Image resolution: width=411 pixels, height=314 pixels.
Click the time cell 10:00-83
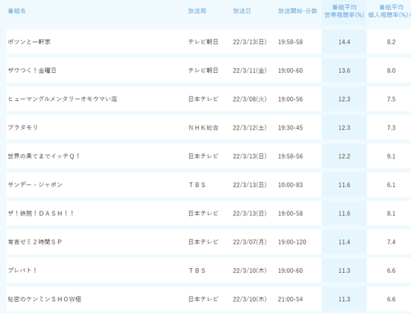click(290, 184)
